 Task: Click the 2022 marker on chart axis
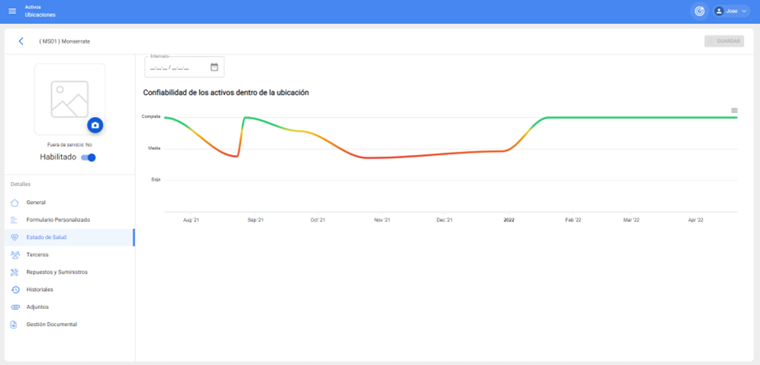click(509, 220)
